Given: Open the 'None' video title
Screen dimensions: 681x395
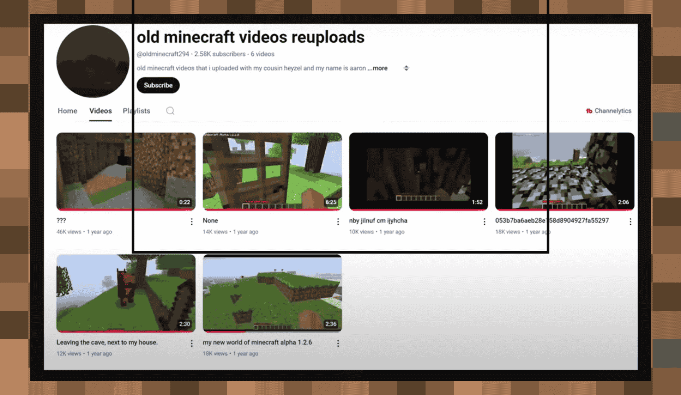Looking at the screenshot, I should click(x=210, y=220).
